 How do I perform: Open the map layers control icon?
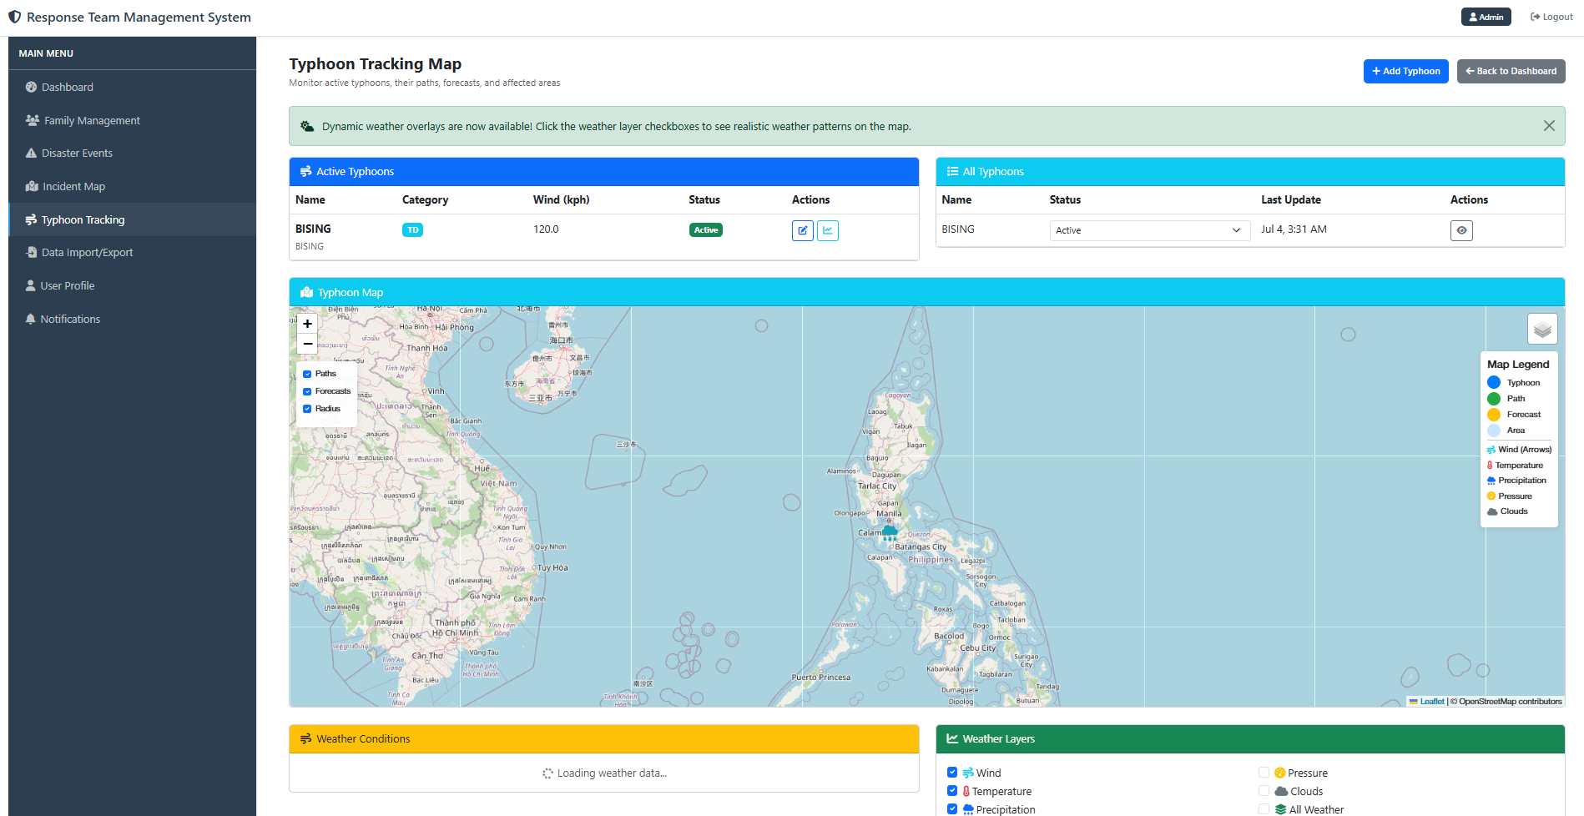pos(1542,329)
